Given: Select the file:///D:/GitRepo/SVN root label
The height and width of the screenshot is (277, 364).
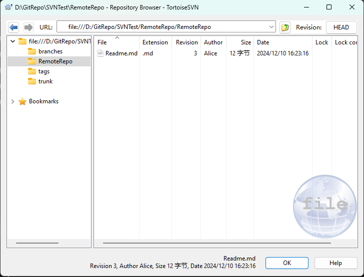Looking at the screenshot, I should (59, 41).
